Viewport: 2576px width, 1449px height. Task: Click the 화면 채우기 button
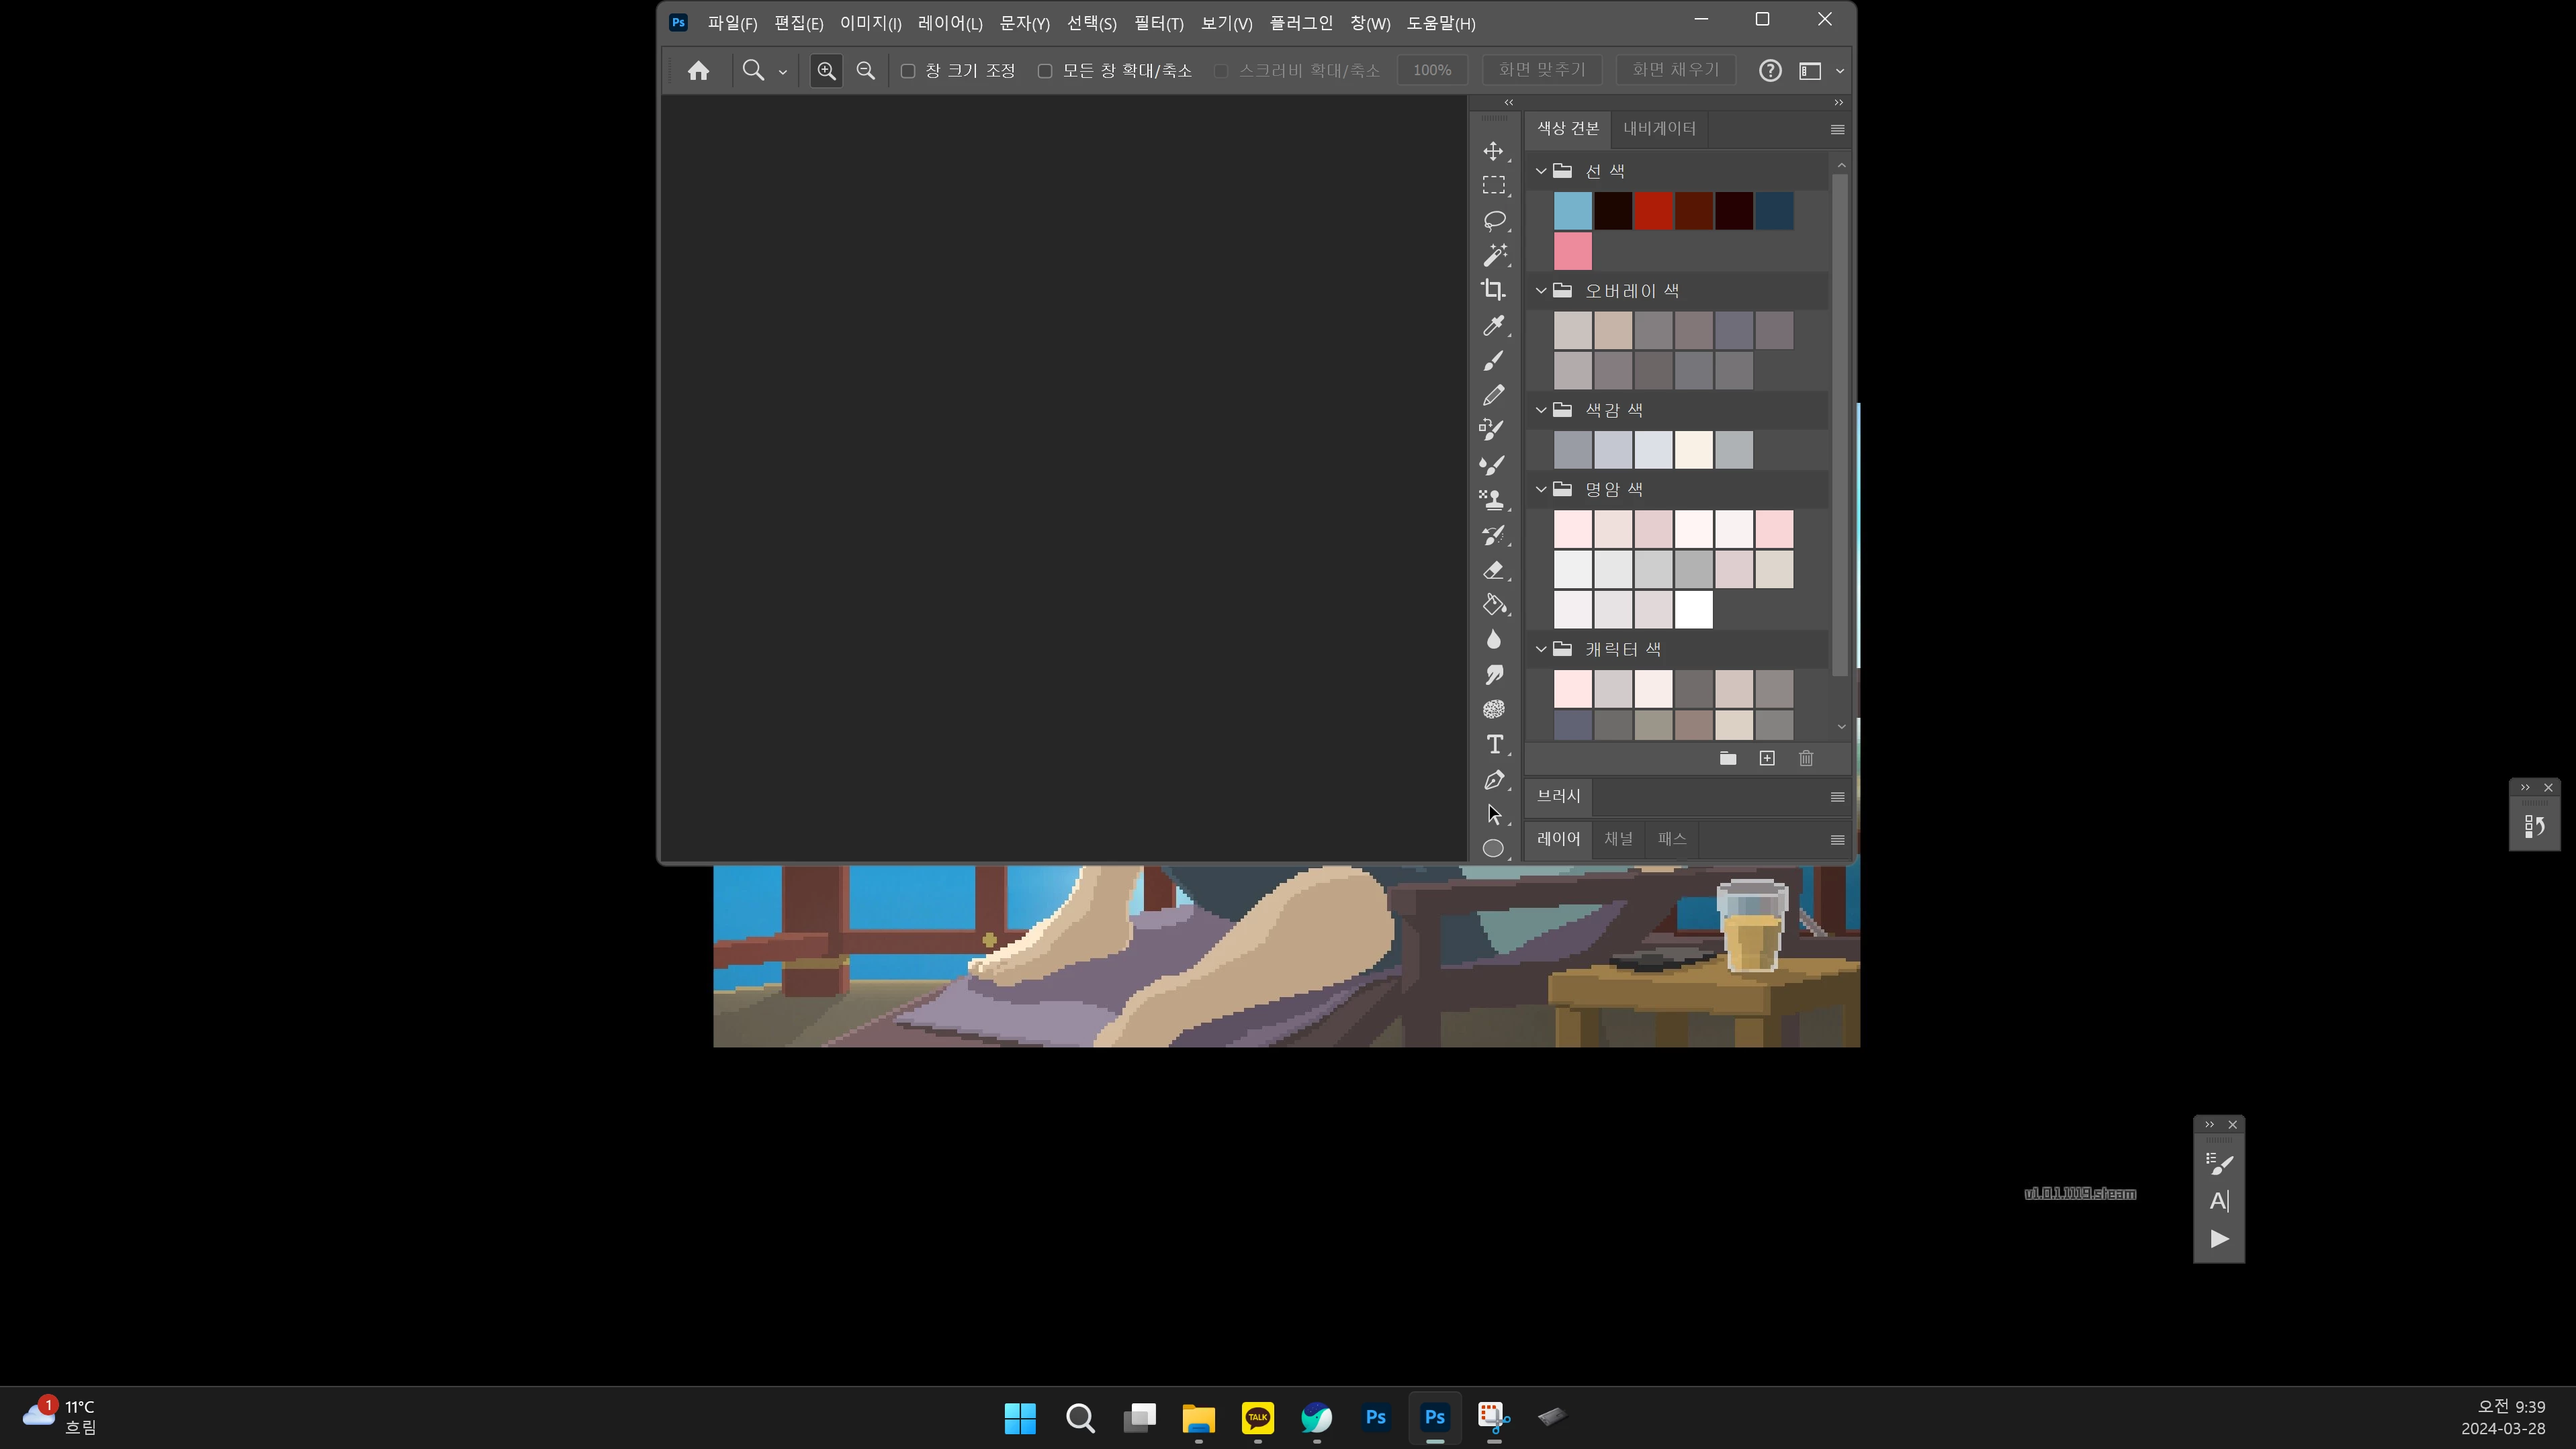(x=1675, y=70)
